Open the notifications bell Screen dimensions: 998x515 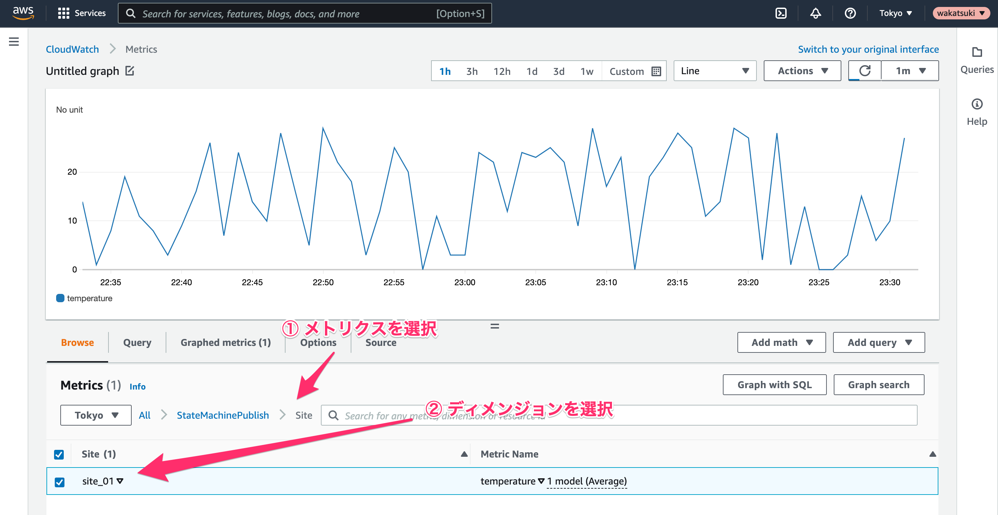(x=815, y=14)
